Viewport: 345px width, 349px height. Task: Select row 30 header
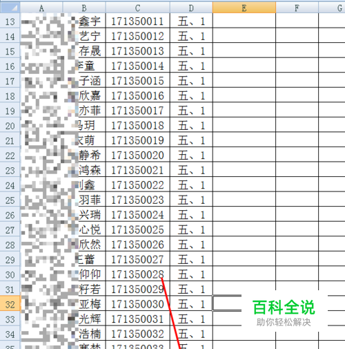(x=10, y=274)
